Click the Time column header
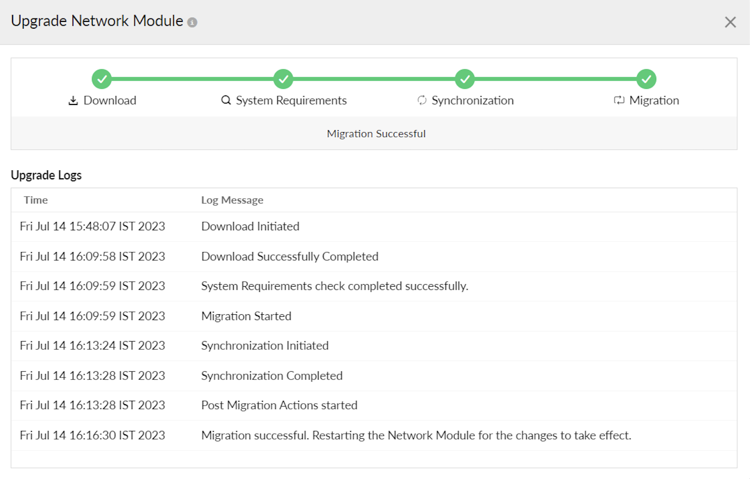Image resolution: width=750 pixels, height=479 pixels. click(x=36, y=200)
